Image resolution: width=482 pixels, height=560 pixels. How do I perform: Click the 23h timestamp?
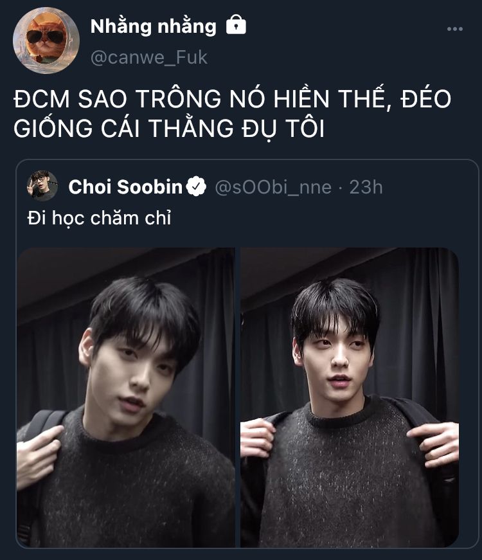(x=366, y=187)
